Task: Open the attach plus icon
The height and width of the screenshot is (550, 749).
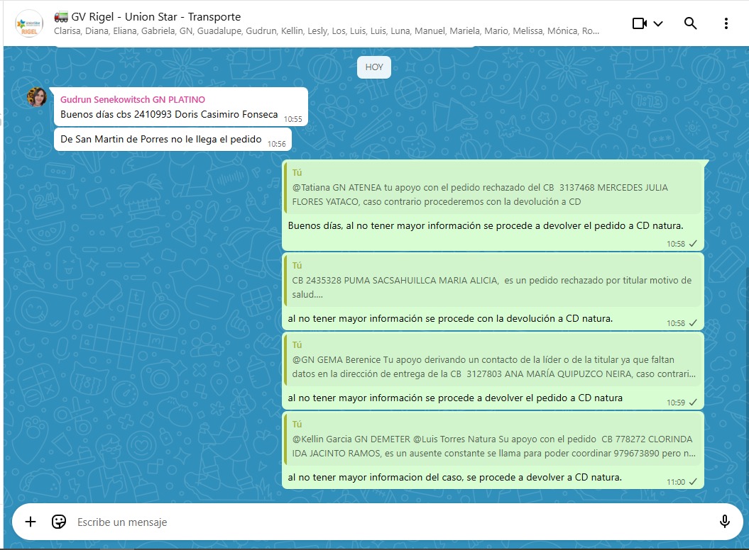Action: tap(31, 522)
